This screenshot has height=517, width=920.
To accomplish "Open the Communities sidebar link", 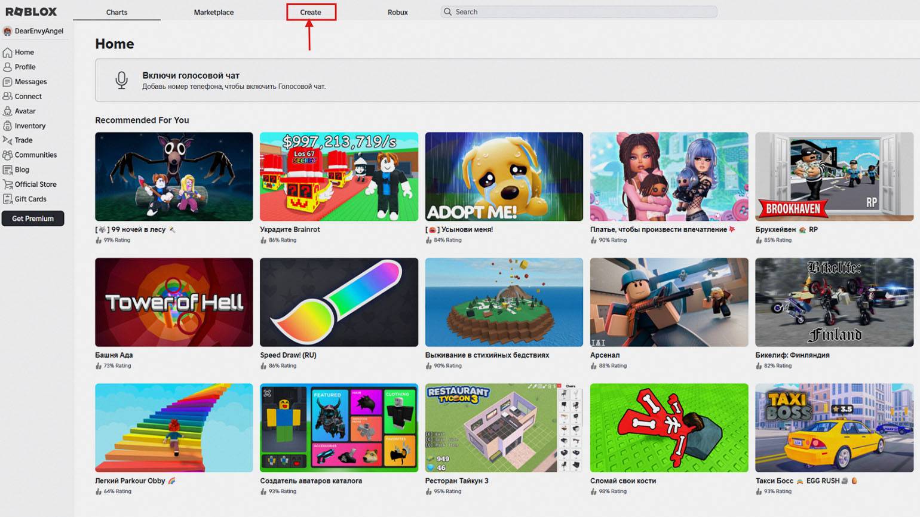I will 35,155.
